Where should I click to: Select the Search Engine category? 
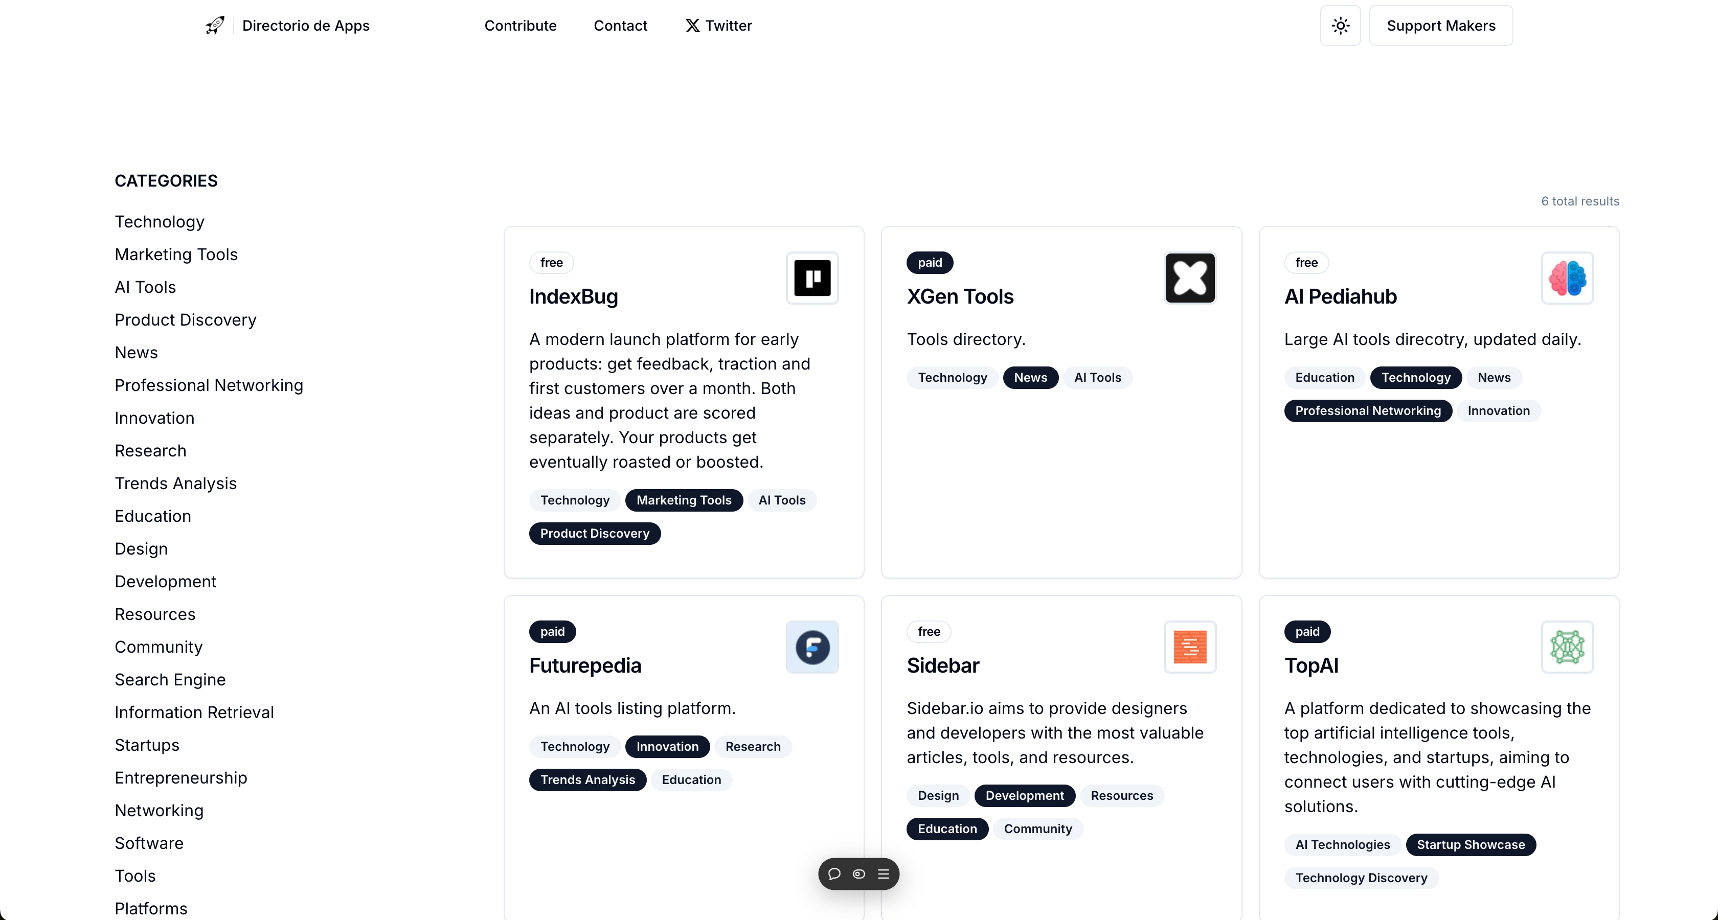tap(170, 679)
